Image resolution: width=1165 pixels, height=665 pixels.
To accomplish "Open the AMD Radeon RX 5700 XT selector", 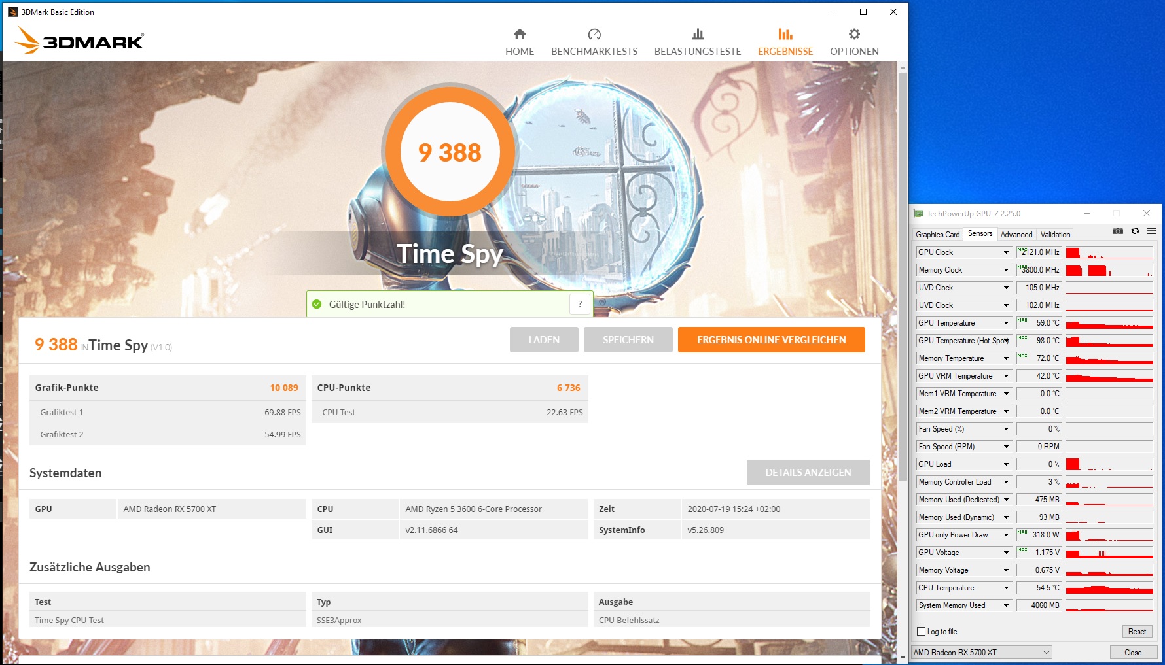I will 982,653.
